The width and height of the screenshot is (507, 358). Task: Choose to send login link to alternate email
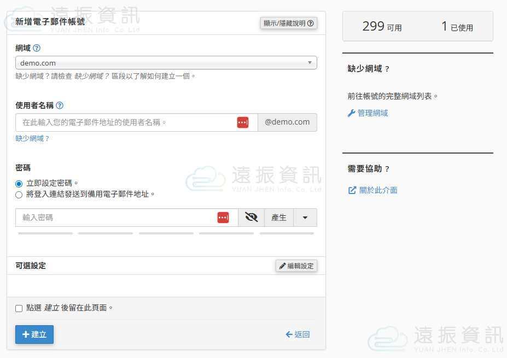tap(19, 194)
